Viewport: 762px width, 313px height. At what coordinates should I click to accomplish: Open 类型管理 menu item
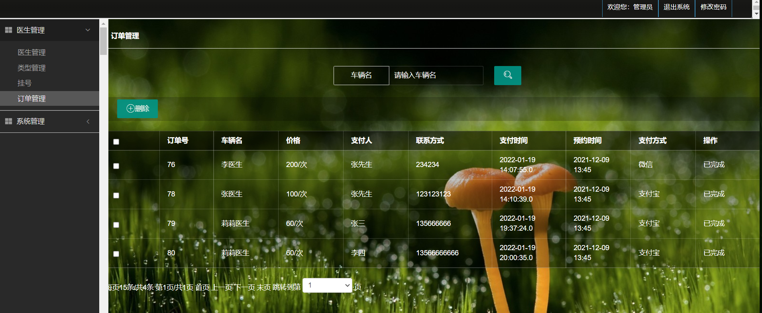[x=31, y=68]
